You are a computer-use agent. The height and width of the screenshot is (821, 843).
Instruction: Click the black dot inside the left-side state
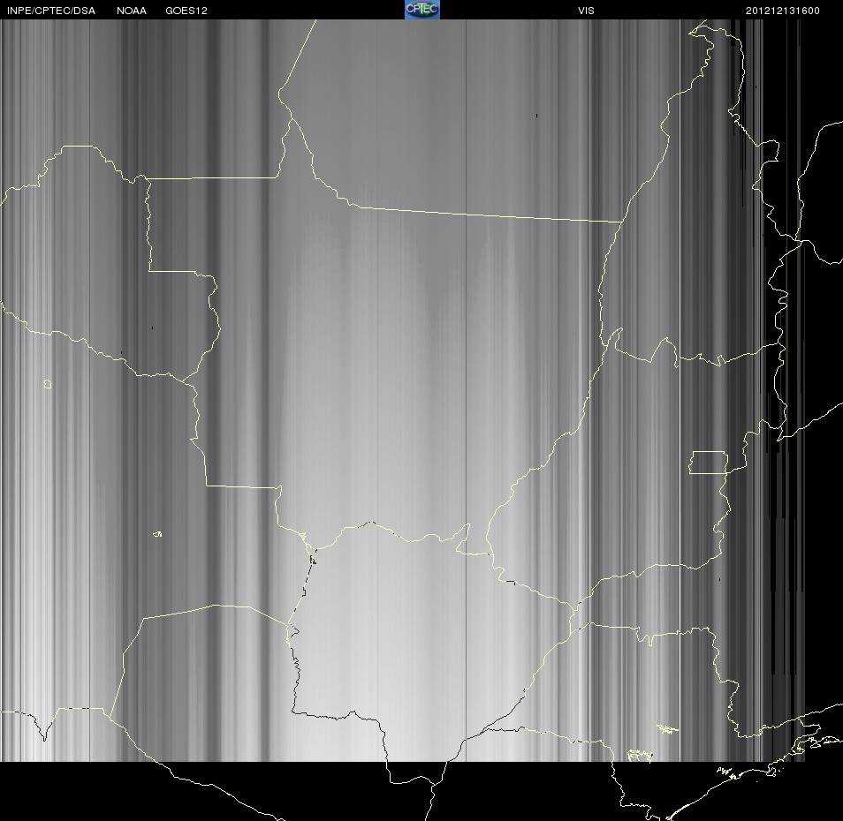pyautogui.click(x=152, y=328)
